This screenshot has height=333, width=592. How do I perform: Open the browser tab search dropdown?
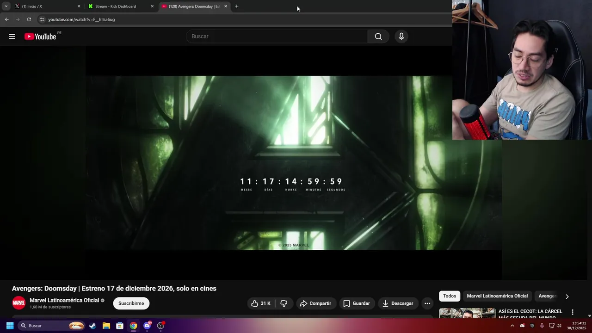[6, 6]
